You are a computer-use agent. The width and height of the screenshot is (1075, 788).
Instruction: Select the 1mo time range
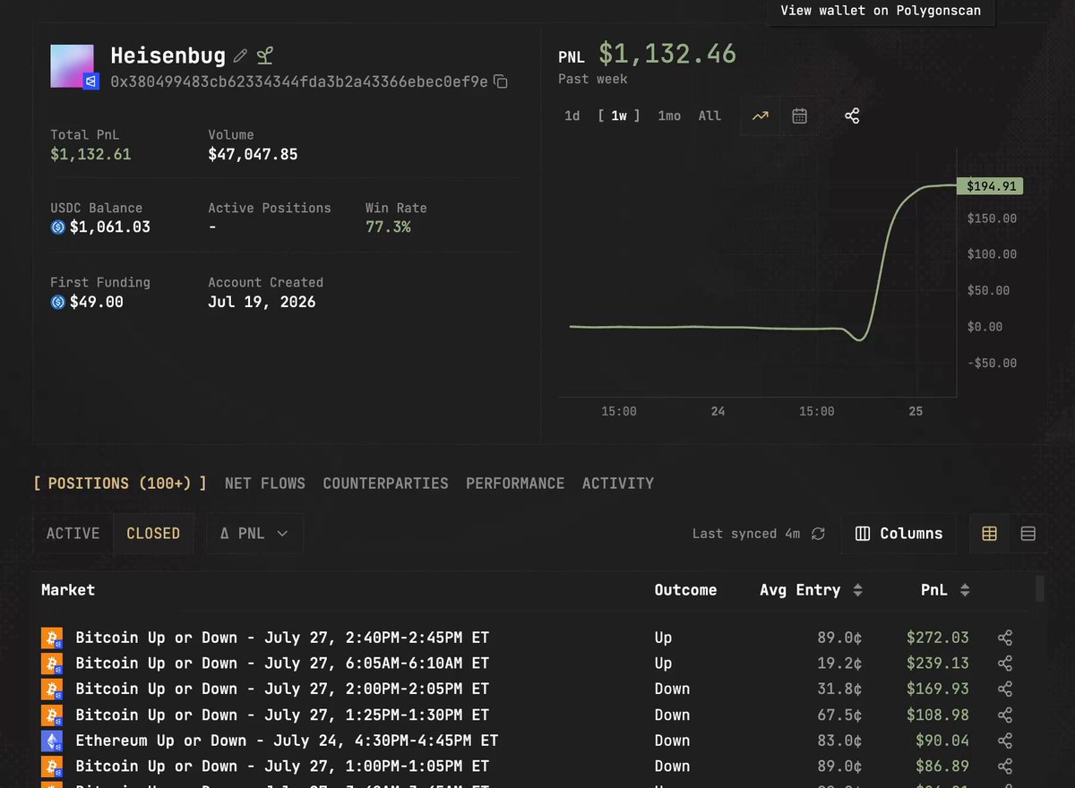669,116
